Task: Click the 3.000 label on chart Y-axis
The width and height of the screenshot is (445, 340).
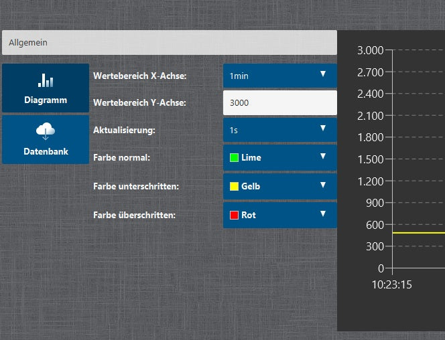Action: [370, 51]
